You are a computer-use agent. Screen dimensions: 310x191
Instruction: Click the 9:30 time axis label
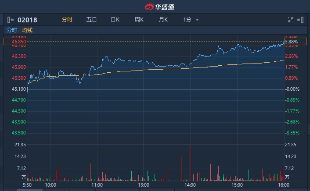pos(27,185)
